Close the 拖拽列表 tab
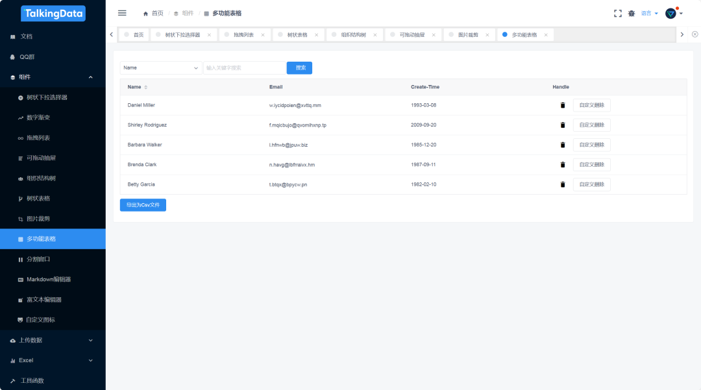 coord(263,35)
